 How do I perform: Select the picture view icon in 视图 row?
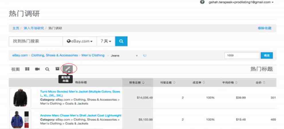click(x=58, y=69)
